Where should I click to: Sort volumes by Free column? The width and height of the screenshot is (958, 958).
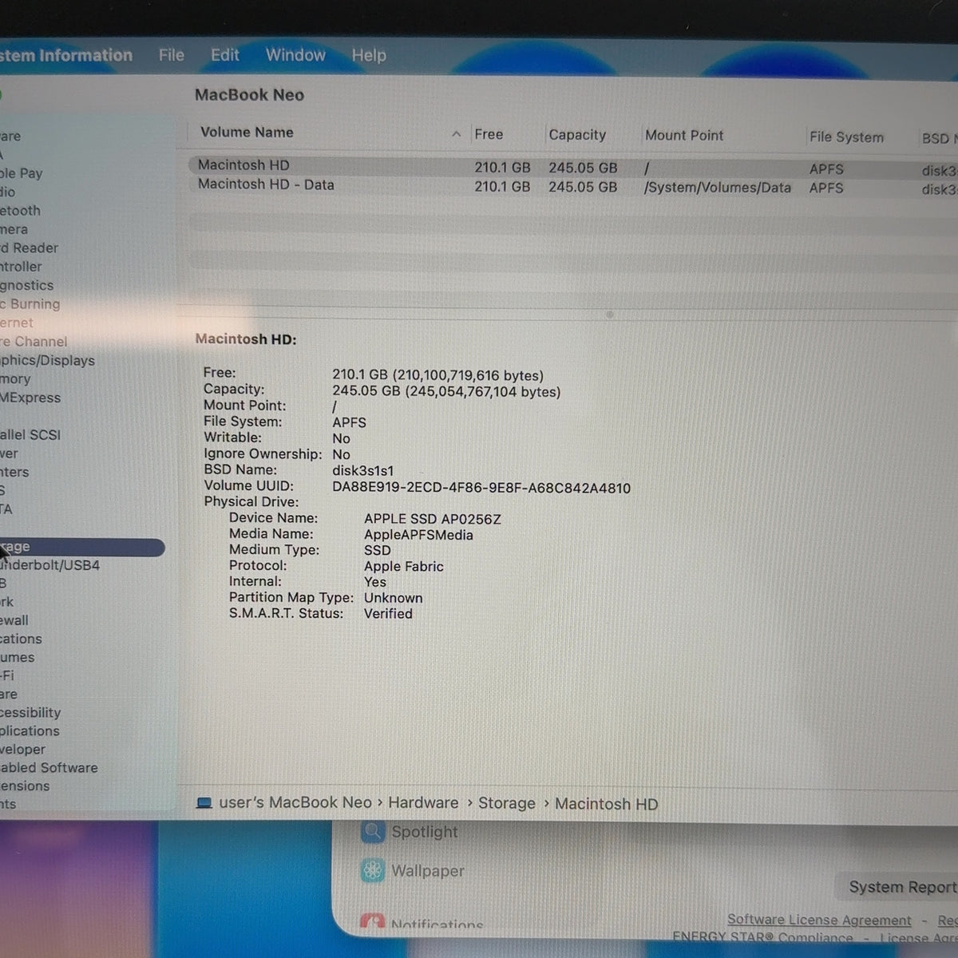tap(489, 134)
